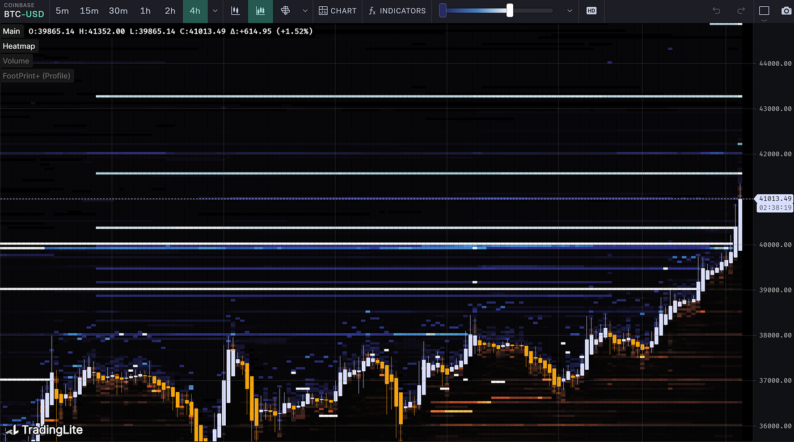This screenshot has width=794, height=442.
Task: Click the 43000.00 price axis label
Action: [775, 109]
